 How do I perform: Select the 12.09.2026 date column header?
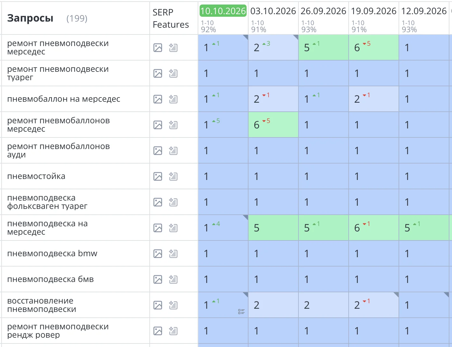424,11
